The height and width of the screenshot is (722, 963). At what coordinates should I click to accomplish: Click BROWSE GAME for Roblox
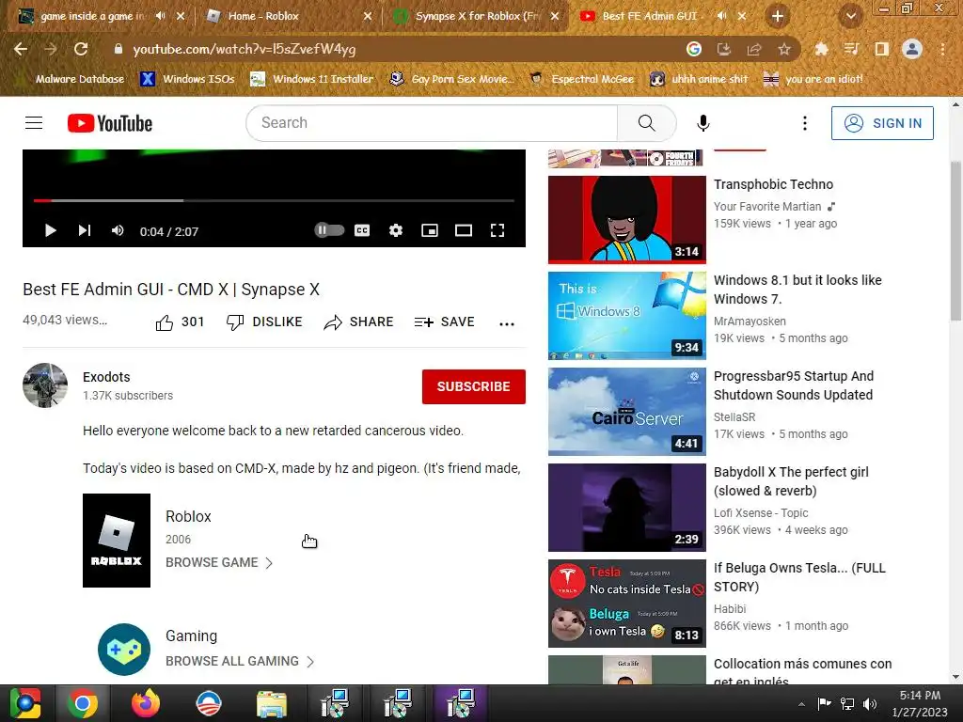point(218,562)
